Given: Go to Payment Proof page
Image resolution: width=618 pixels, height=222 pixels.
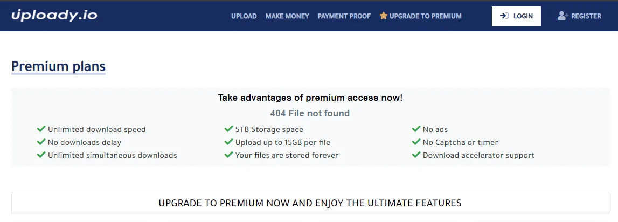Looking at the screenshot, I should tap(344, 16).
